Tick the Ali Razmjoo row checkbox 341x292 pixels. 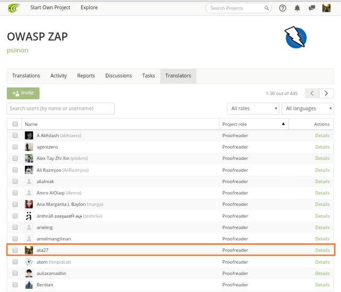pyautogui.click(x=15, y=170)
